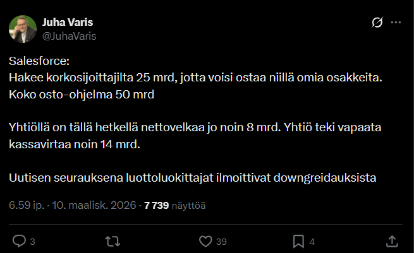414x253 pixels.
Task: Click the bookmark count of 4
Action: [312, 241]
